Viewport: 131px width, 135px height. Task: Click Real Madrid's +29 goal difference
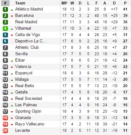pos(114,22)
